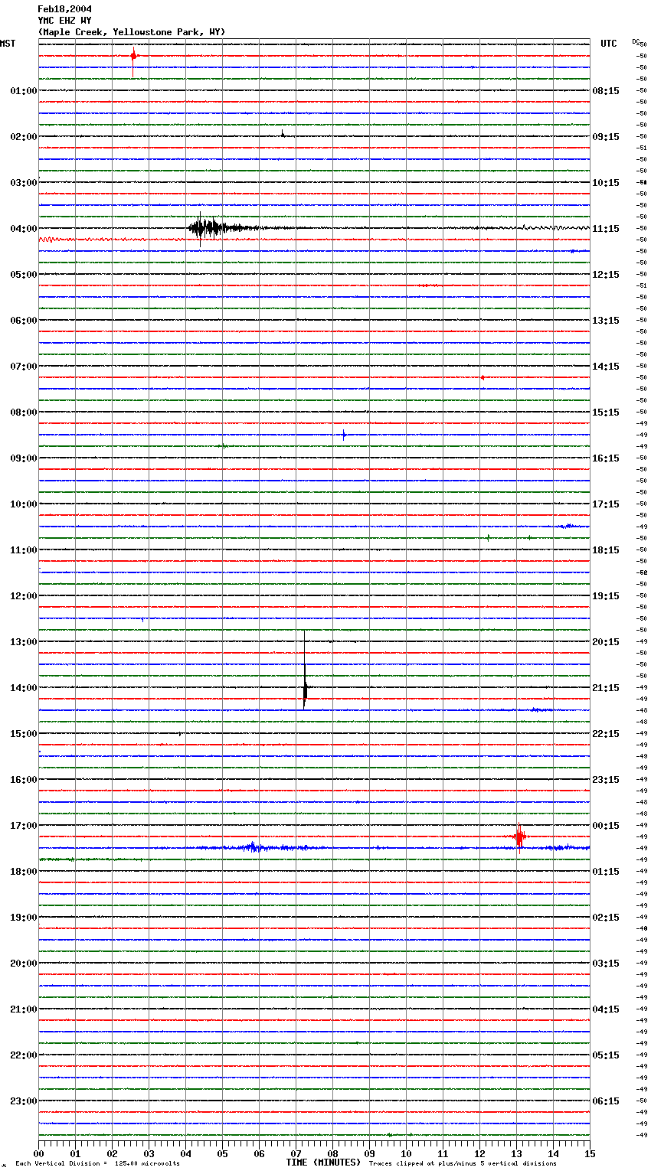
Task: Click the bottom minute axis label 05
Action: pyautogui.click(x=222, y=1153)
